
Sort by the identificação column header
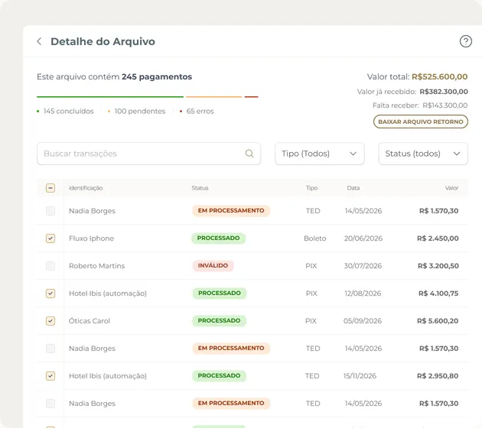point(86,188)
